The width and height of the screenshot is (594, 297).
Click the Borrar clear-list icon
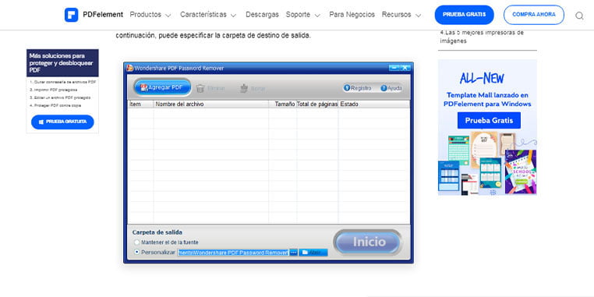pyautogui.click(x=244, y=88)
